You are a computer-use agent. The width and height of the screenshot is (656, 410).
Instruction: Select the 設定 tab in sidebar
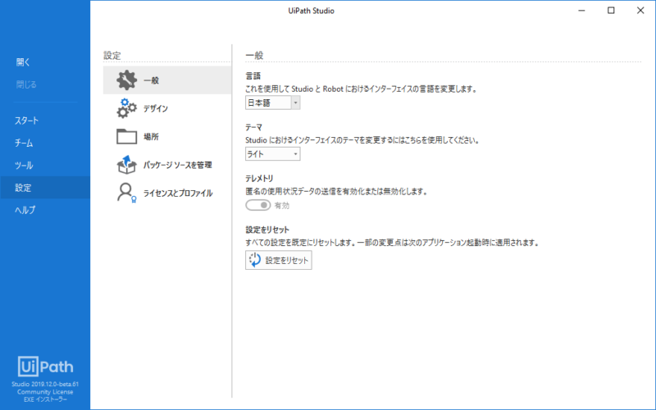23,188
